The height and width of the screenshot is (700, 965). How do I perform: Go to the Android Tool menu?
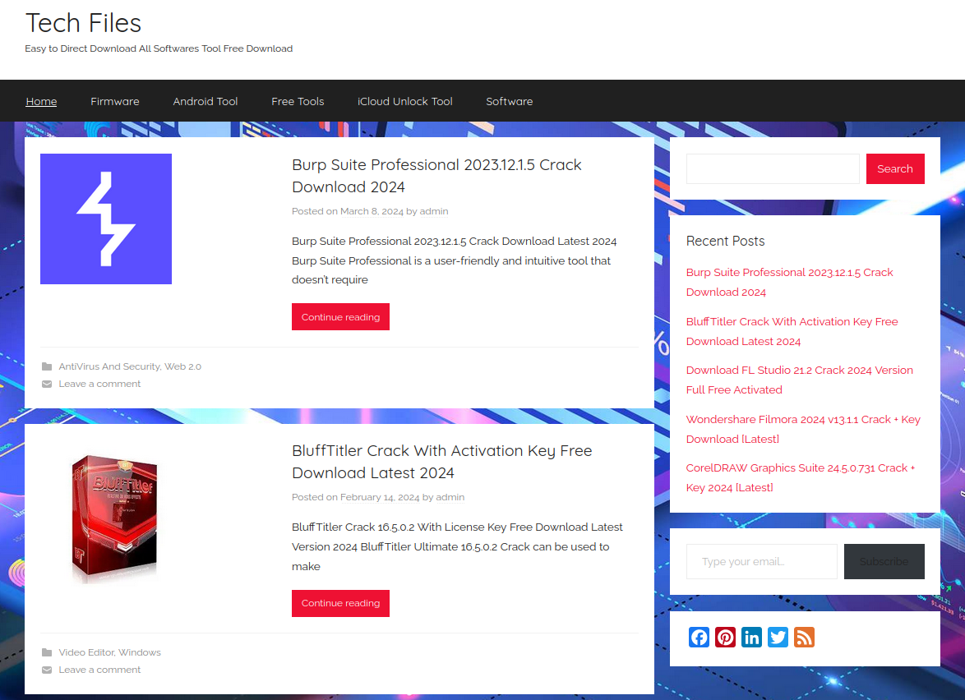(x=205, y=101)
